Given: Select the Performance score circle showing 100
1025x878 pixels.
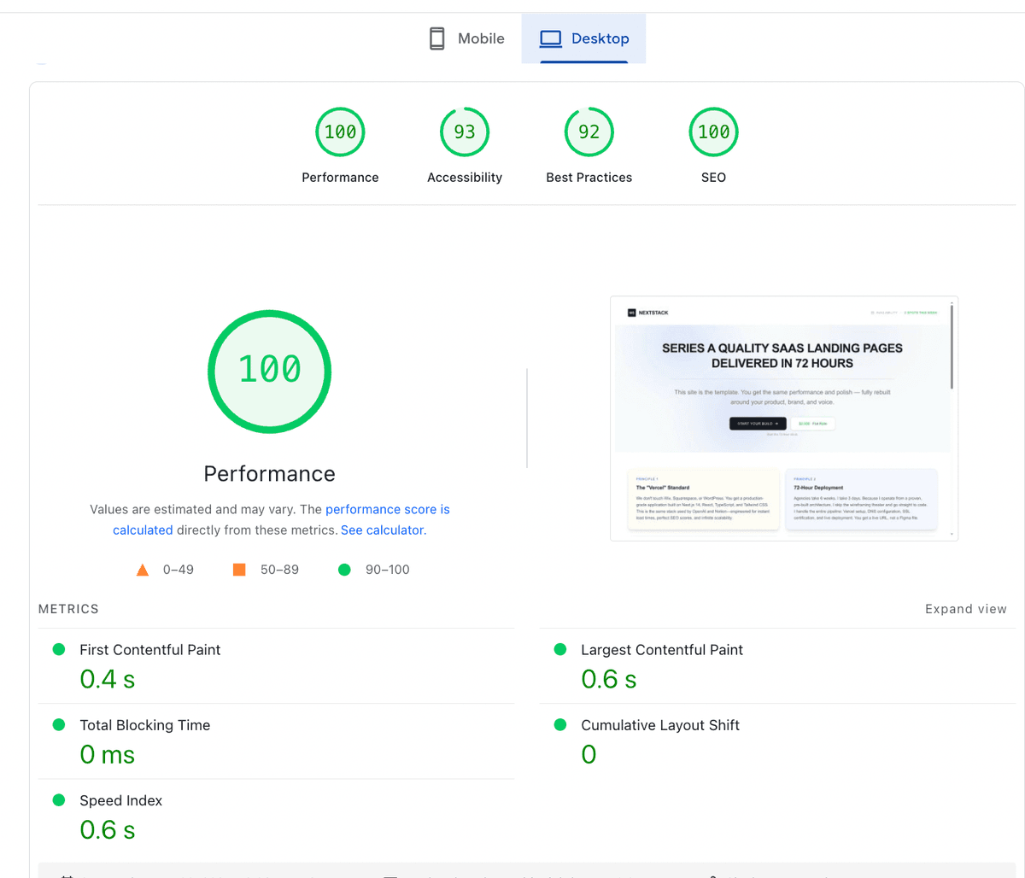Looking at the screenshot, I should tap(340, 132).
